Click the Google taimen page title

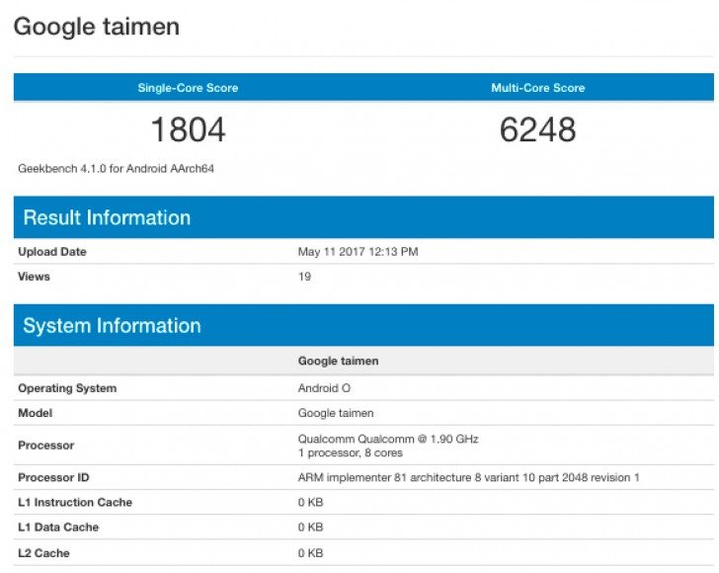click(97, 27)
